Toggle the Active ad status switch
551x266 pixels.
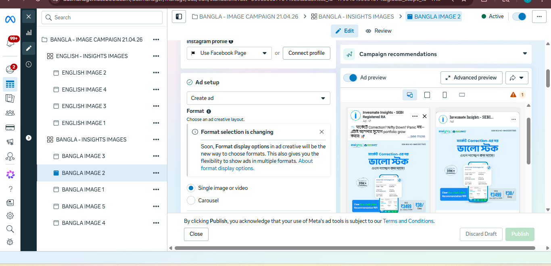[519, 17]
